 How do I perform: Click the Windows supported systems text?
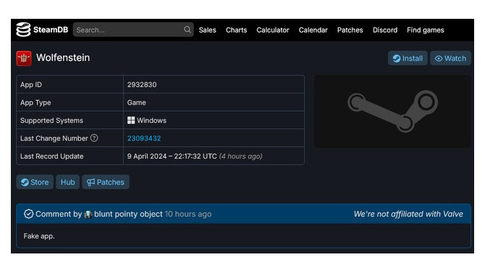pos(151,120)
